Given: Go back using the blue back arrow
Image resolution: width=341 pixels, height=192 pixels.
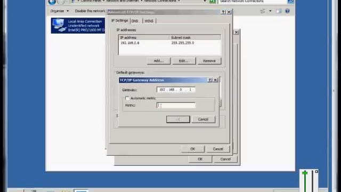Looking at the screenshot, I should click(x=52, y=2).
